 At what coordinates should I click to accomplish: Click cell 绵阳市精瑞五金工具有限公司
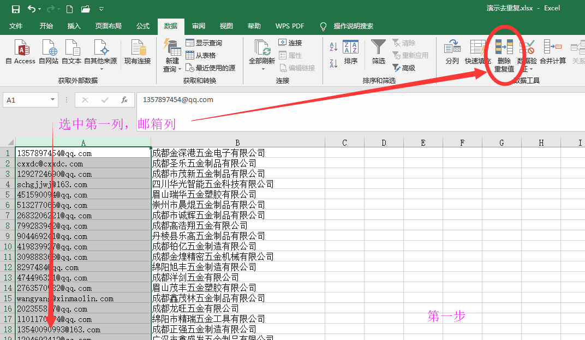(x=238, y=319)
